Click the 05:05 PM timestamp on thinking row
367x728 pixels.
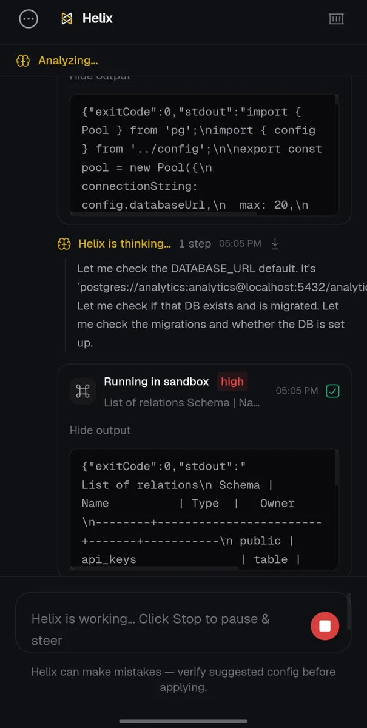point(240,244)
